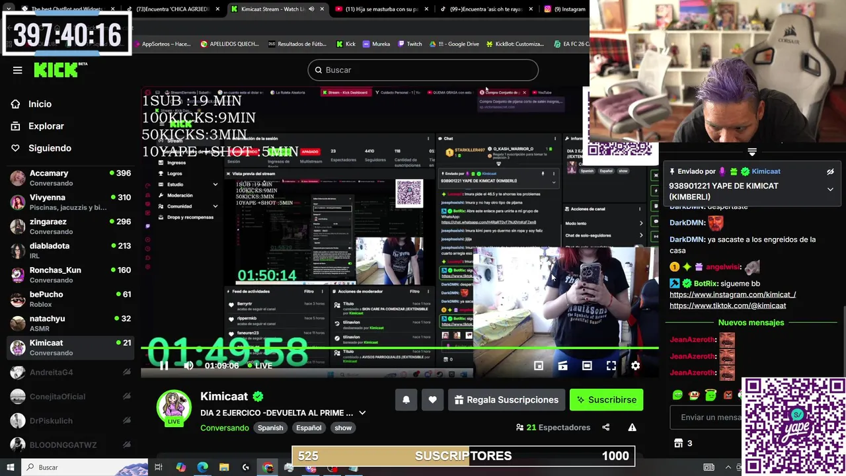The width and height of the screenshot is (846, 476).
Task: Go to Inicio in the sidebar
Action: coord(40,104)
